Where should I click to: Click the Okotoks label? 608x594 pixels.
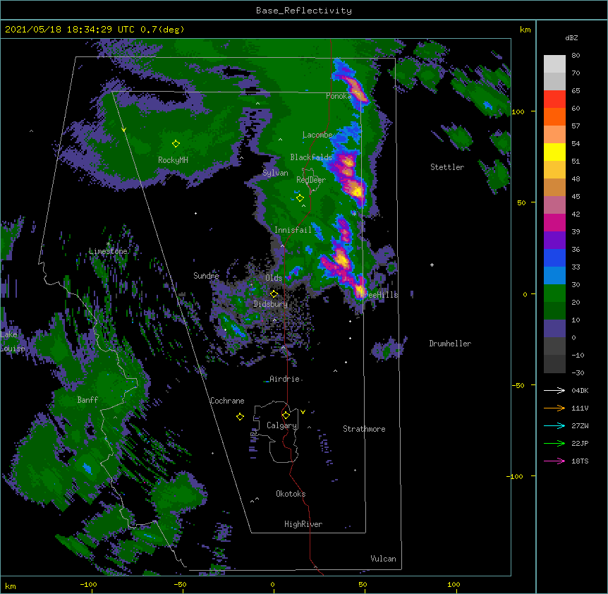[x=291, y=494]
